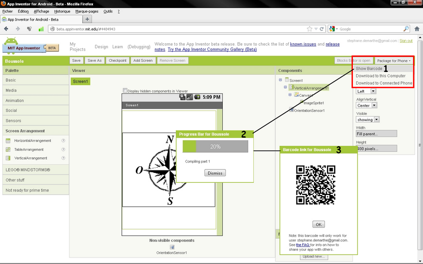Click the Save button
423x264 pixels.
(76, 61)
